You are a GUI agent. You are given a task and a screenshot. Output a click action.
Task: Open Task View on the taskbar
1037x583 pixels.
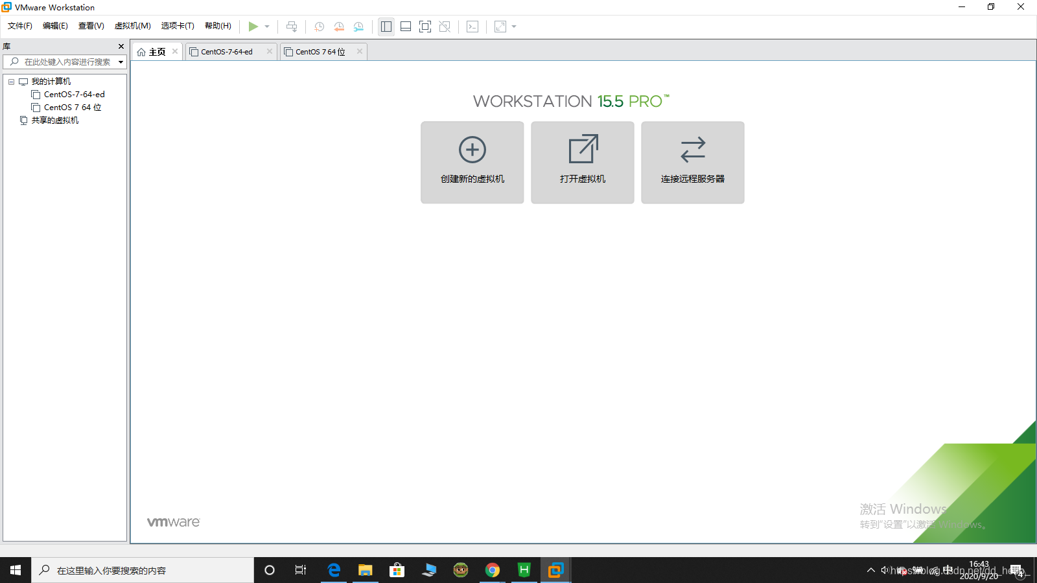coord(301,570)
